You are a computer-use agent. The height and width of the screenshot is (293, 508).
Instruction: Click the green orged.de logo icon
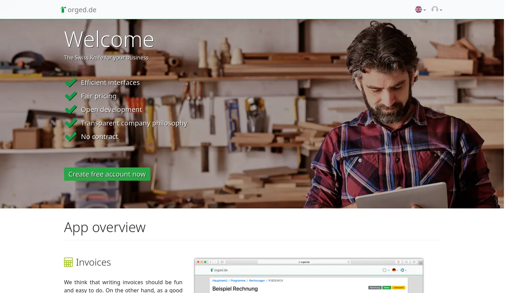(x=63, y=9)
